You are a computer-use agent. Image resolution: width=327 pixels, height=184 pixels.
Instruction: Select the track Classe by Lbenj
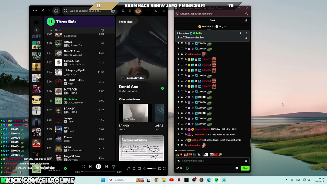pos(80,139)
